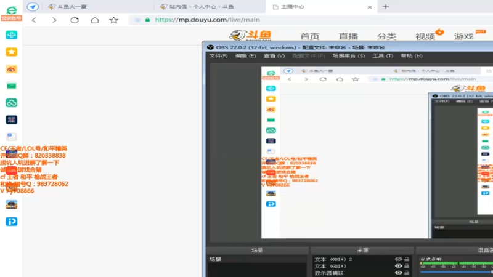Switch to the 站内信 - 个人中心 tab
Screen dimensions: 493x277
coord(209,7)
